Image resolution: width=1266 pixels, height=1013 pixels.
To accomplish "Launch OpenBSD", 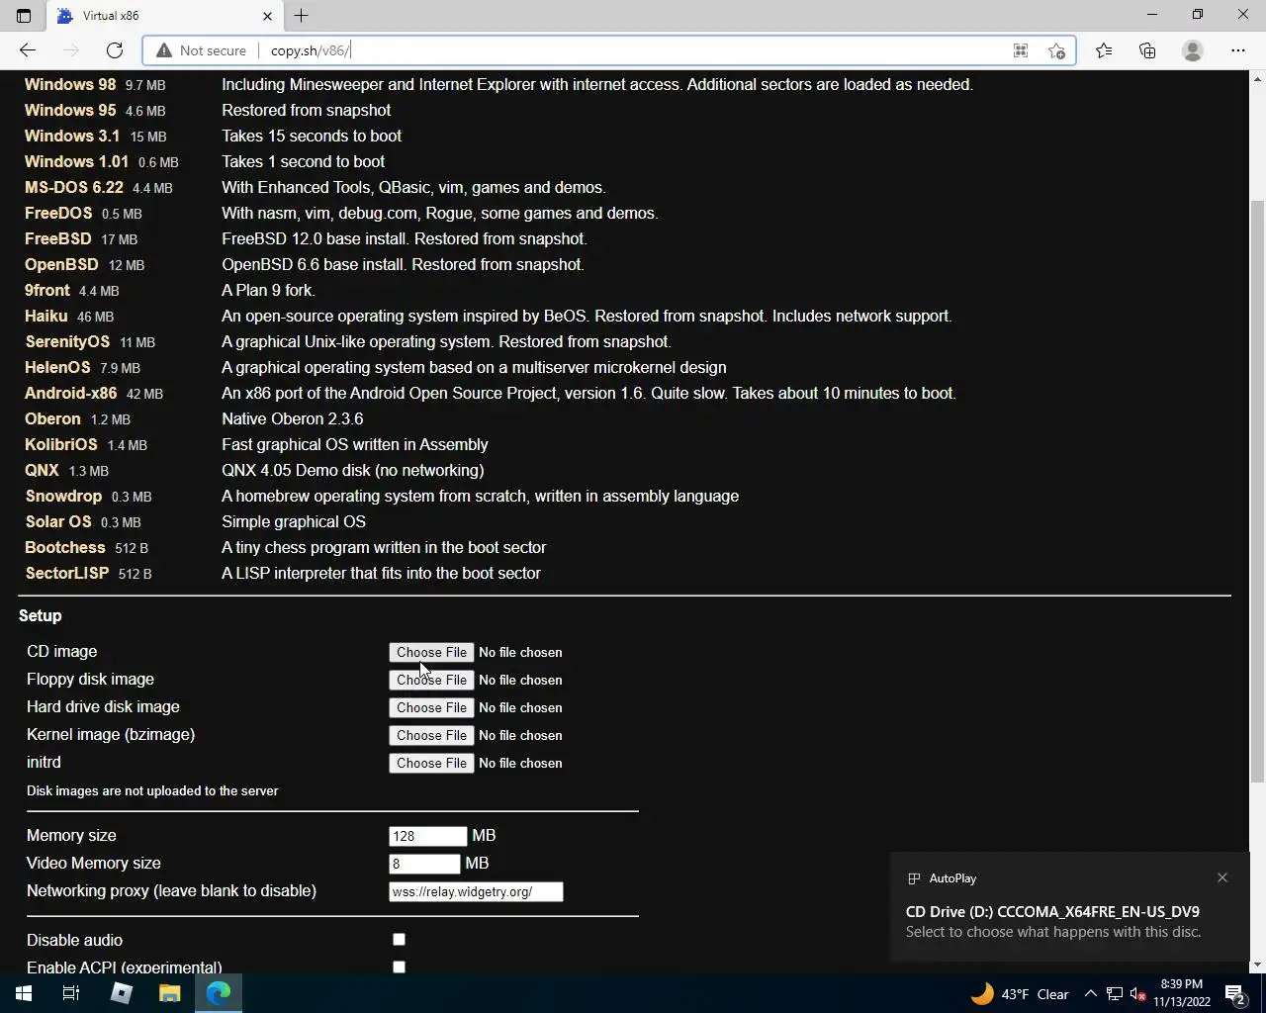I will (x=61, y=264).
